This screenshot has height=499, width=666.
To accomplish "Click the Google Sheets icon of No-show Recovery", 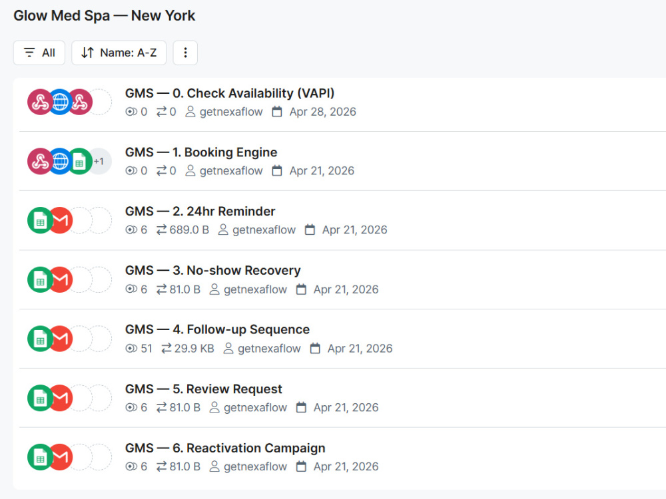I will tap(41, 279).
